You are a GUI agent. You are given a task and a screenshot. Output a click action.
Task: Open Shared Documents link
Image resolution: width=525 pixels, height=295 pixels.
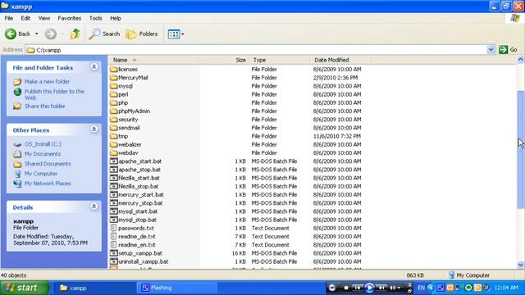[48, 164]
